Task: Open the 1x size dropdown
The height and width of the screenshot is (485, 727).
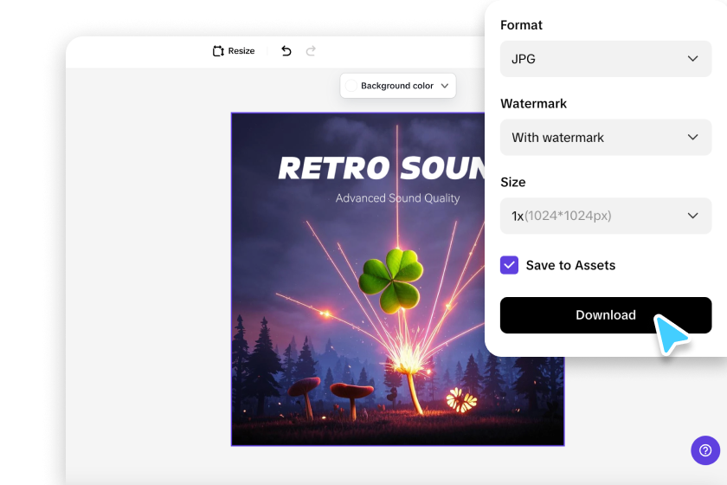Action: (x=606, y=216)
